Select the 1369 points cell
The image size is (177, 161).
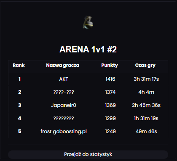pos(110,105)
